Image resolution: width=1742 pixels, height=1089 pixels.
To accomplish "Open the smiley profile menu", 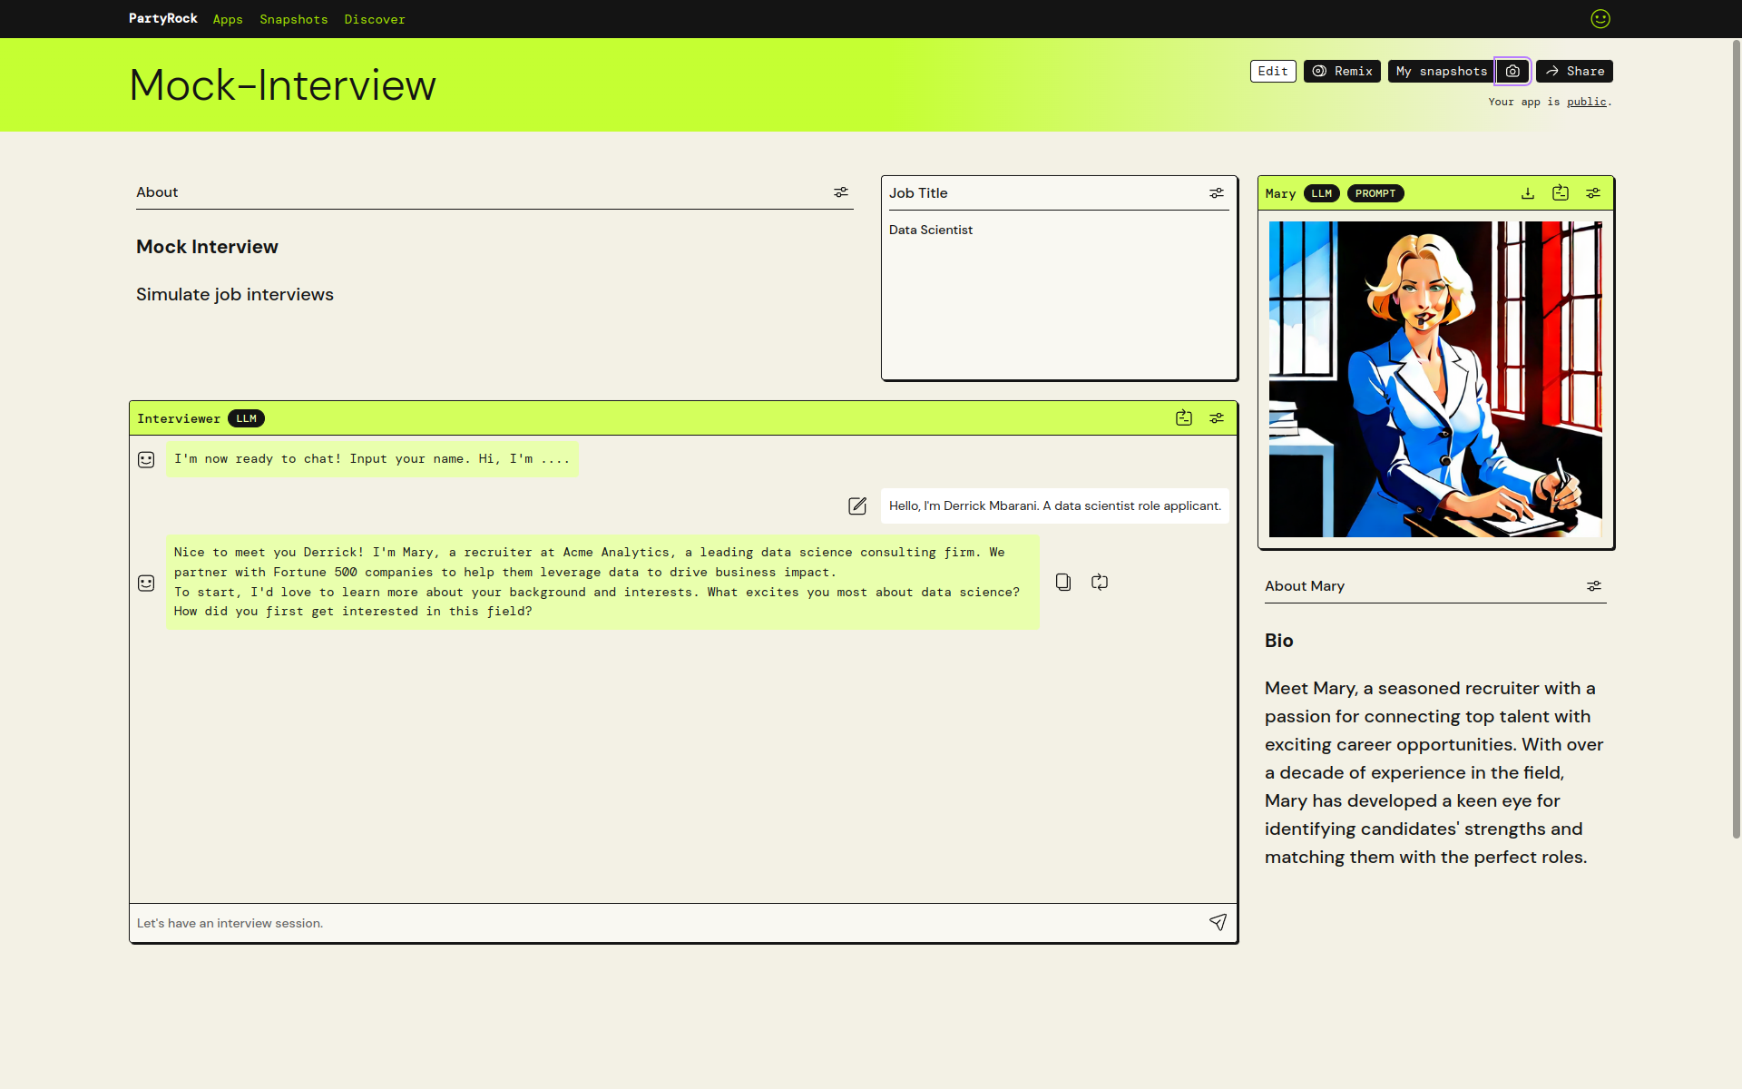I will (x=1600, y=19).
